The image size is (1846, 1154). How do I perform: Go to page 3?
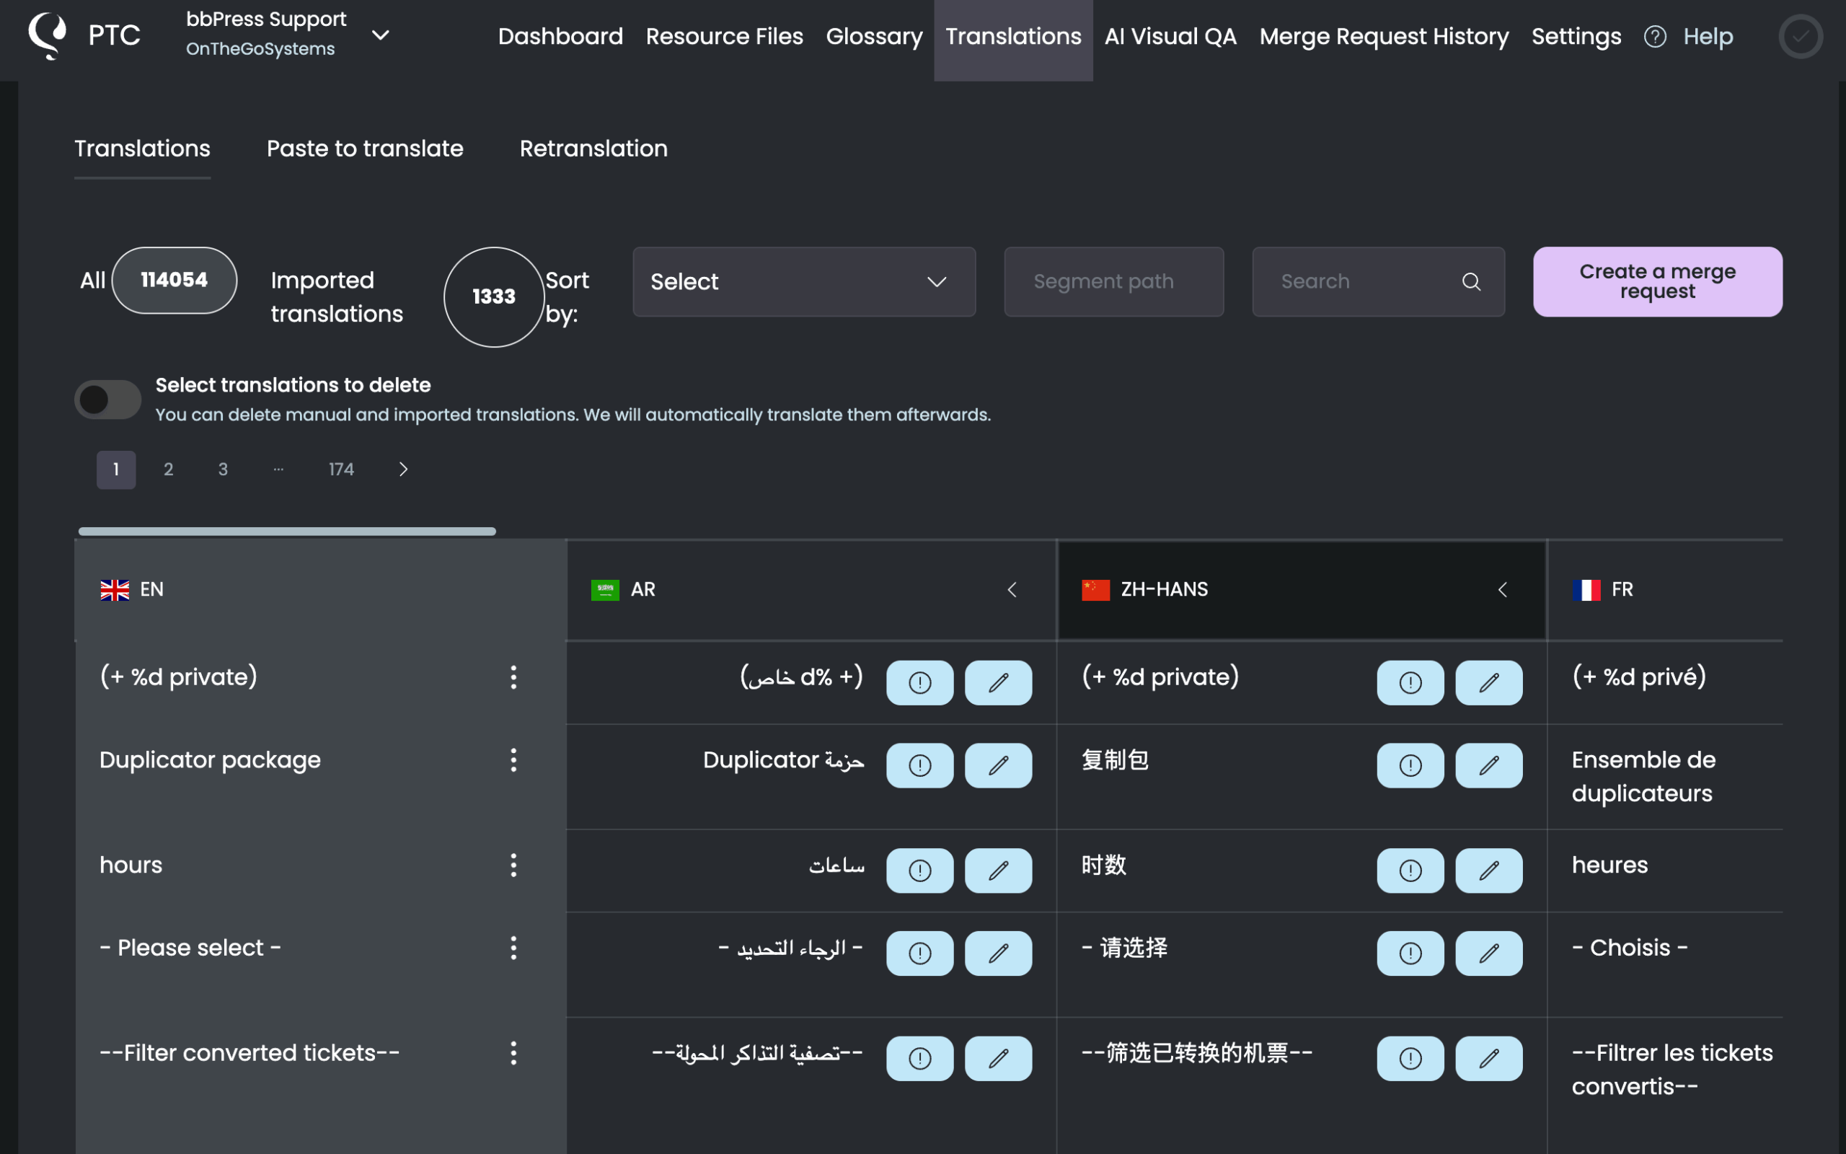pyautogui.click(x=223, y=470)
